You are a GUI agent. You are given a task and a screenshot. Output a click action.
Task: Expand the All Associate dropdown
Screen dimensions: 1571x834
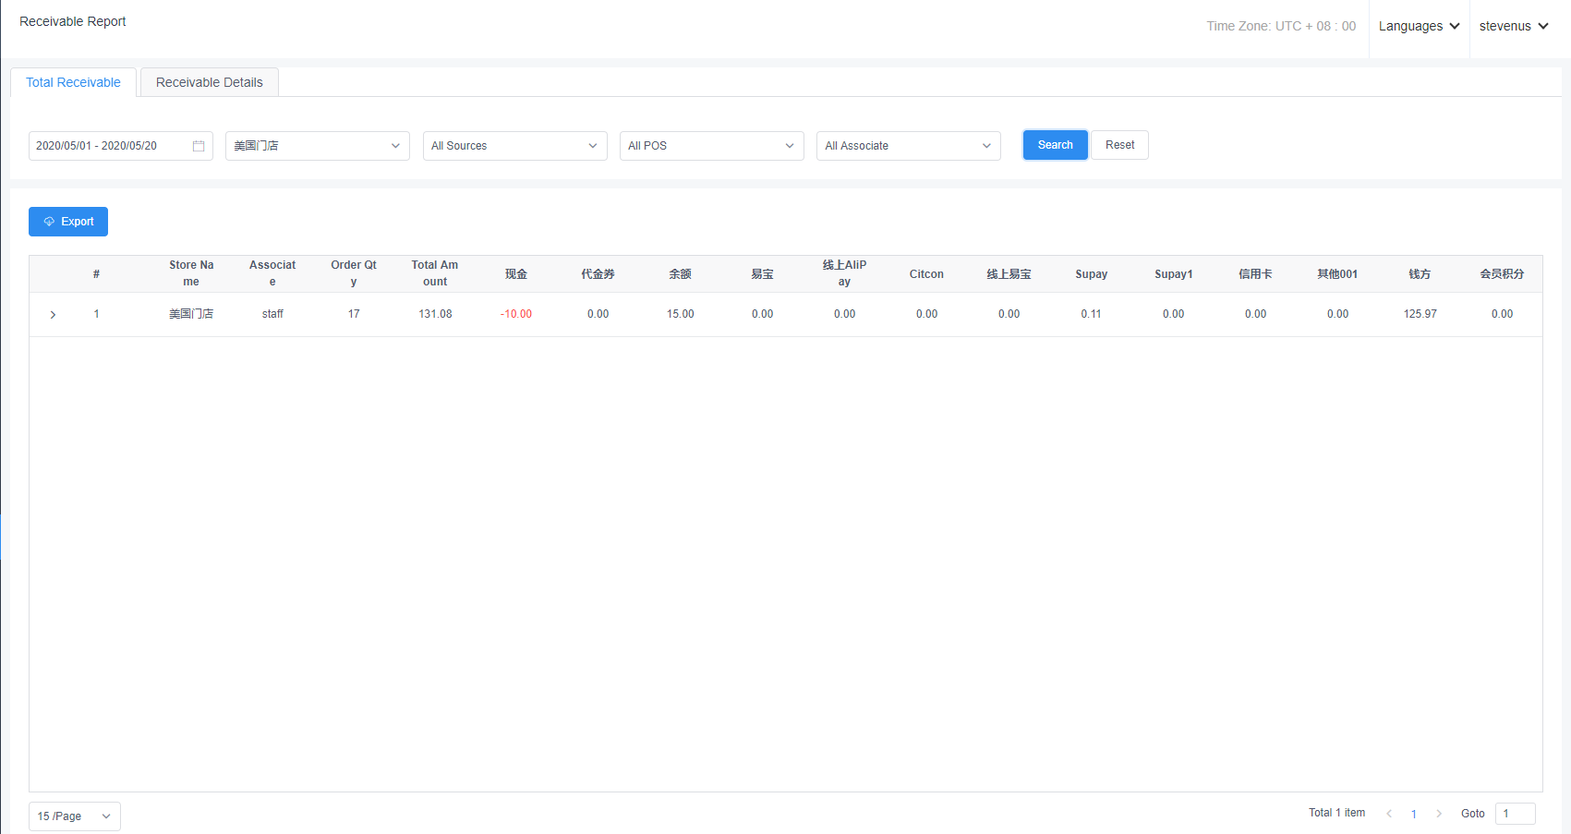pos(908,146)
